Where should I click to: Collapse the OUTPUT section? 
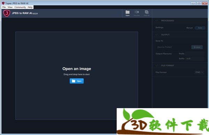157,35
